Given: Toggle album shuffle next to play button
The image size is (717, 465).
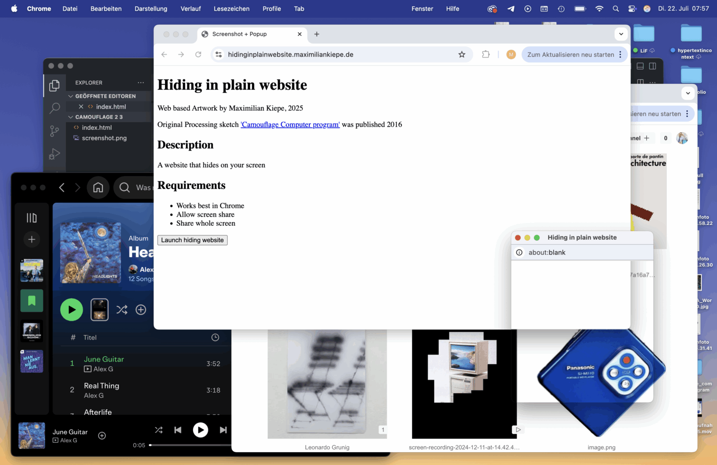Looking at the screenshot, I should (x=122, y=310).
